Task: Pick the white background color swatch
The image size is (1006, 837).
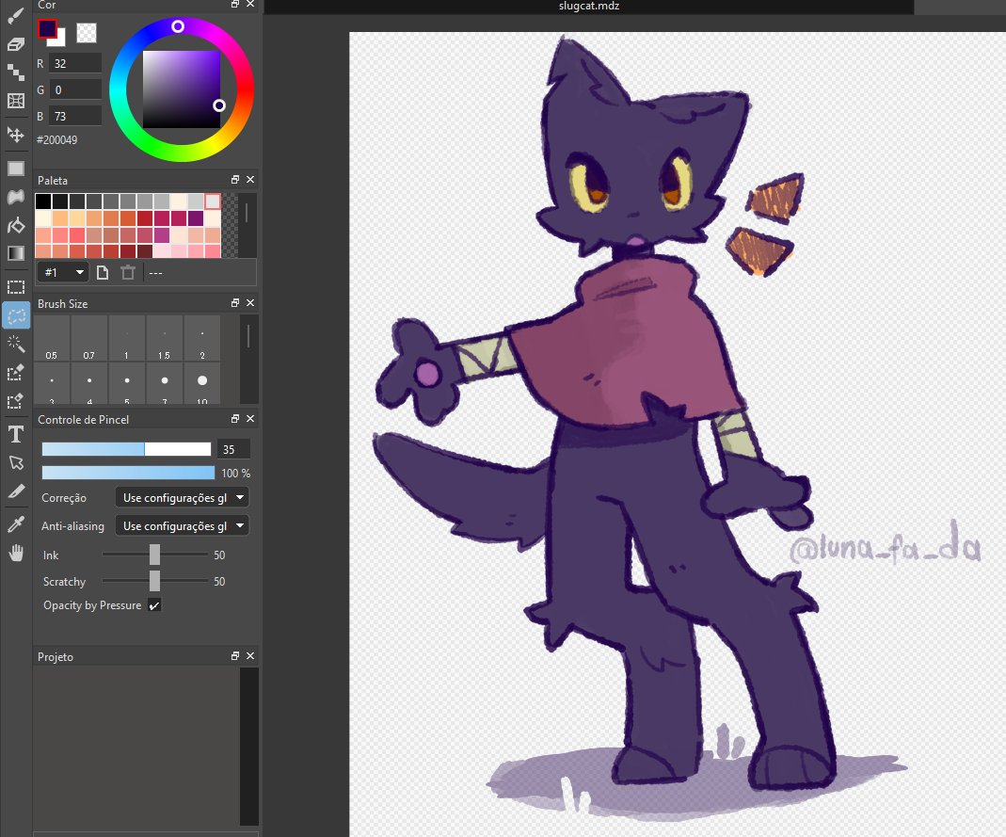Action: 59,40
